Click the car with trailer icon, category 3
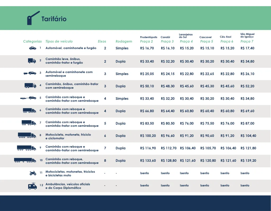 coord(30,73)
